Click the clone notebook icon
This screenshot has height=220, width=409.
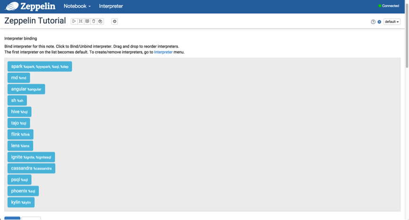point(100,21)
